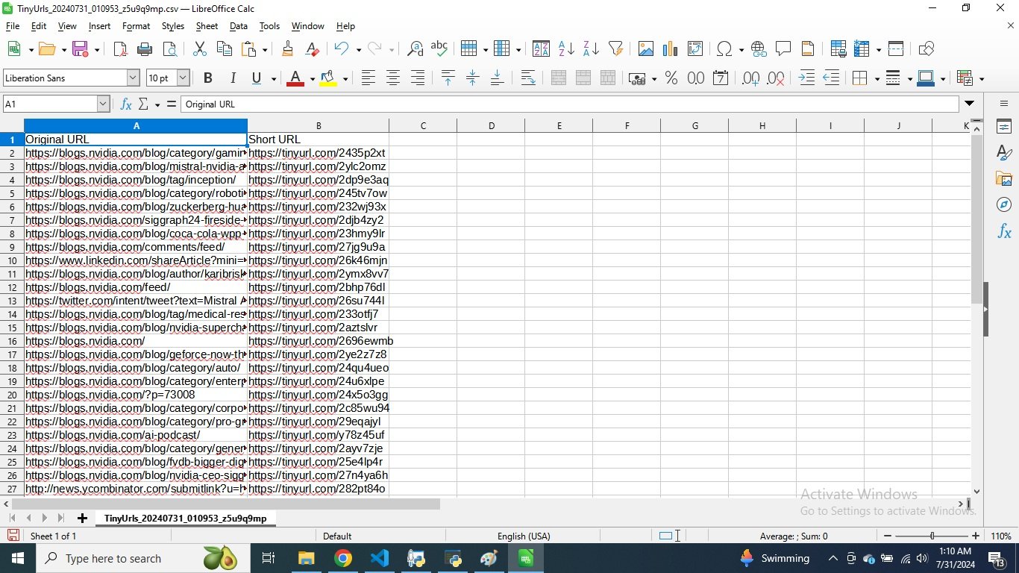Open the Data menu

(239, 26)
